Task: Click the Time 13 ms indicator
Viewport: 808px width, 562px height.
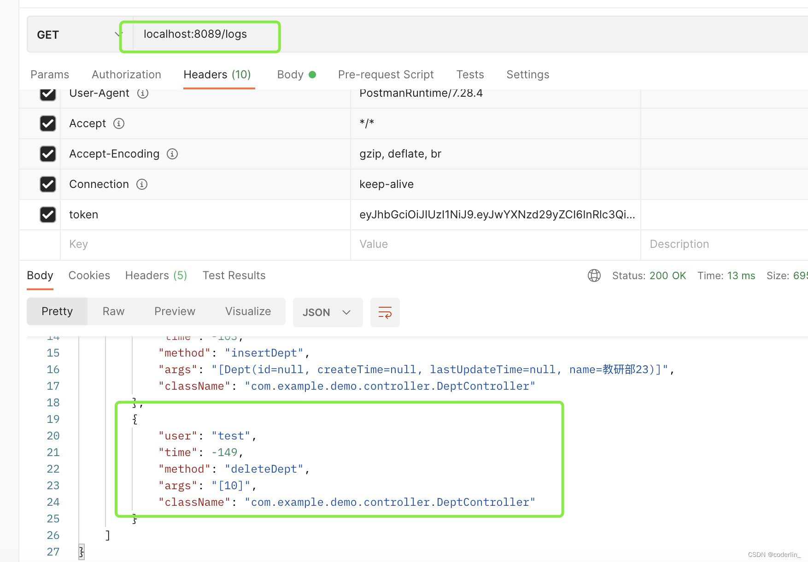Action: tap(726, 275)
